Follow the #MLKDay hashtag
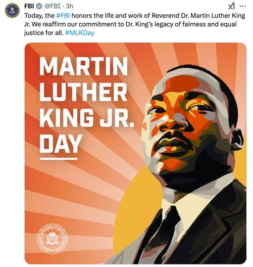Screen dimensions: 253x267 coord(80,33)
